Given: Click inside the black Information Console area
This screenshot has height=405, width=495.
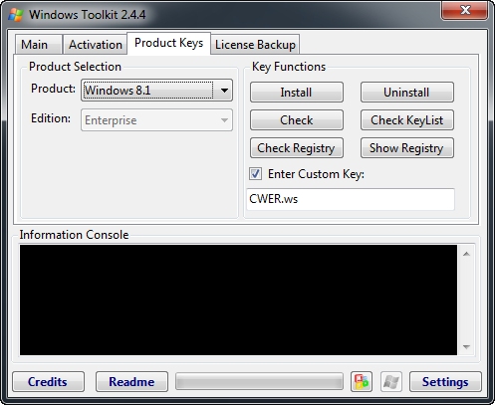Looking at the screenshot, I should [238, 300].
